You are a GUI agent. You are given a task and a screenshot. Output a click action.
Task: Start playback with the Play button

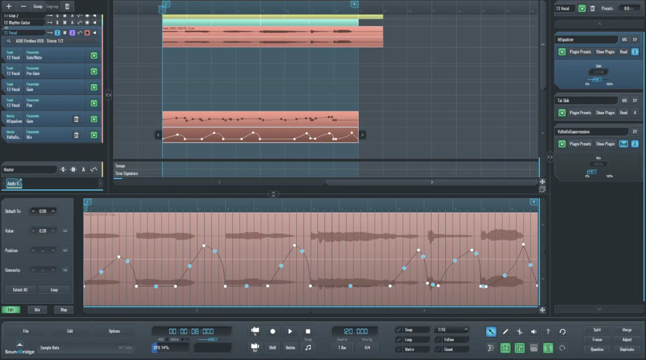click(290, 331)
